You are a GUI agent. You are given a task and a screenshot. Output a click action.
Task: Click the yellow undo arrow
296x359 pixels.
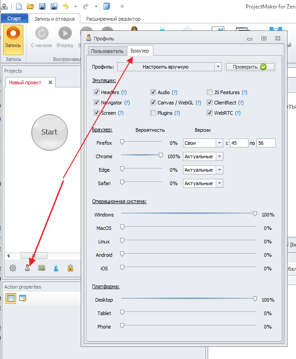tap(66, 6)
